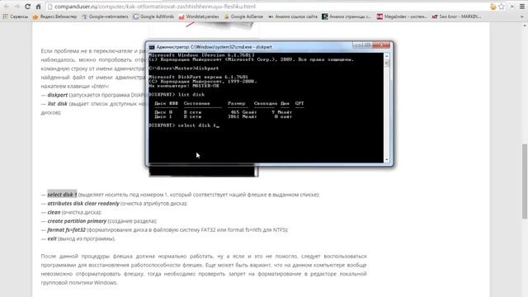Expand the bookmarks bar overflow chevron

coord(522,16)
